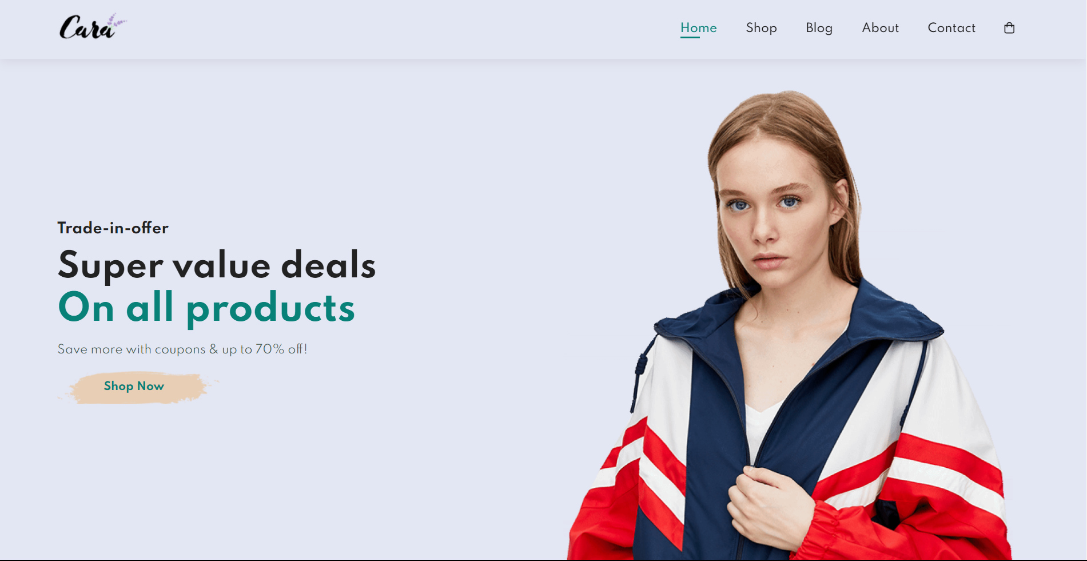The image size is (1087, 561).
Task: Click the green On all products heading
Action: [206, 308]
